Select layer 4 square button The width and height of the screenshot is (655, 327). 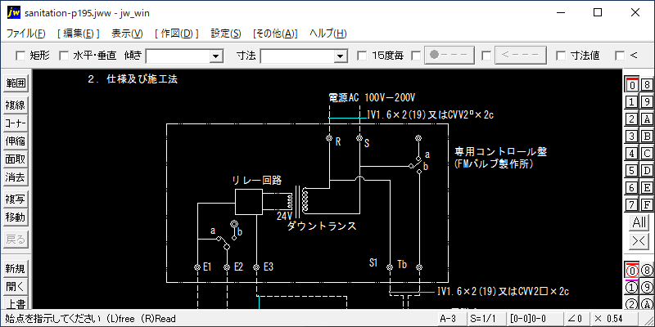point(632,154)
